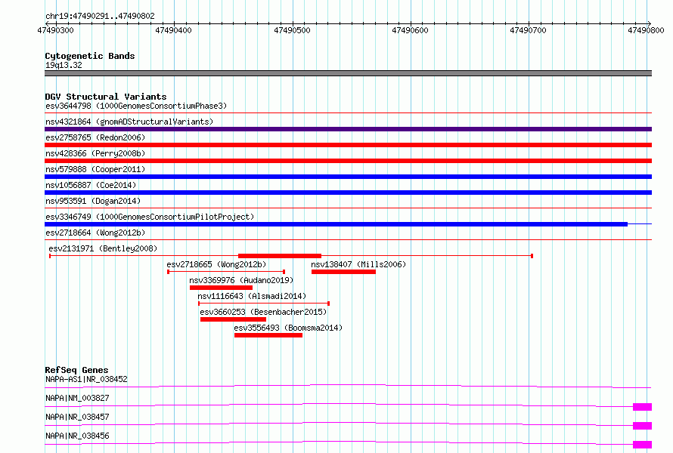Click the esv2718665 Wong2012b label
Image resolution: width=673 pixels, height=453 pixels.
(216, 264)
